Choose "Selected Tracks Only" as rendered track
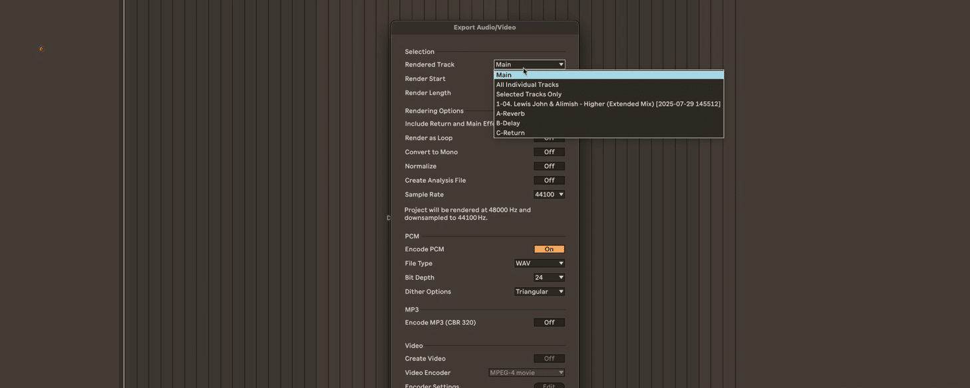This screenshot has width=970, height=388. point(529,93)
